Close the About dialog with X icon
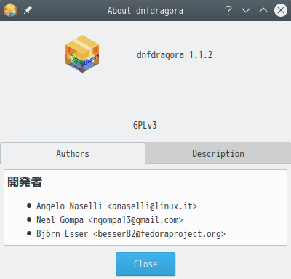 281,10
